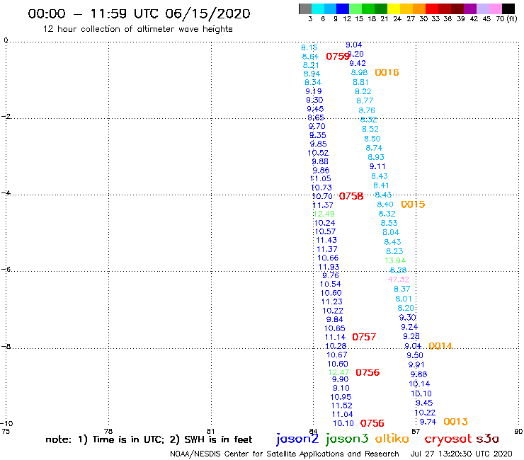Click the red 0759 time stamp
The width and height of the screenshot is (524, 460).
pos(338,57)
